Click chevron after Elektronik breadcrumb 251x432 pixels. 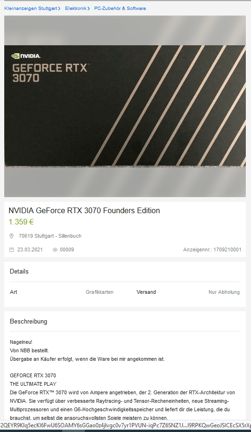pos(89,8)
